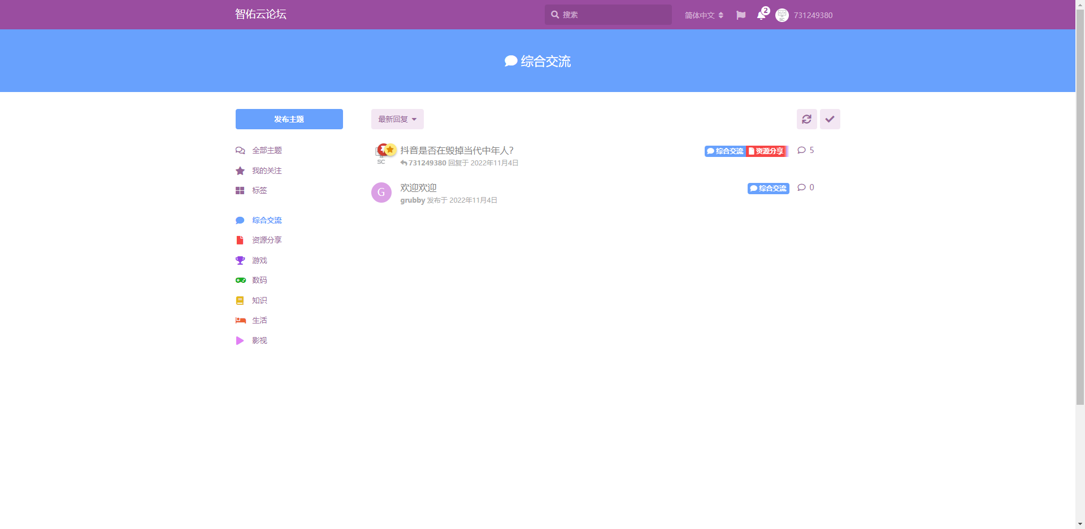The height and width of the screenshot is (529, 1085).
Task: Click the user avatar in header
Action: pyautogui.click(x=782, y=15)
